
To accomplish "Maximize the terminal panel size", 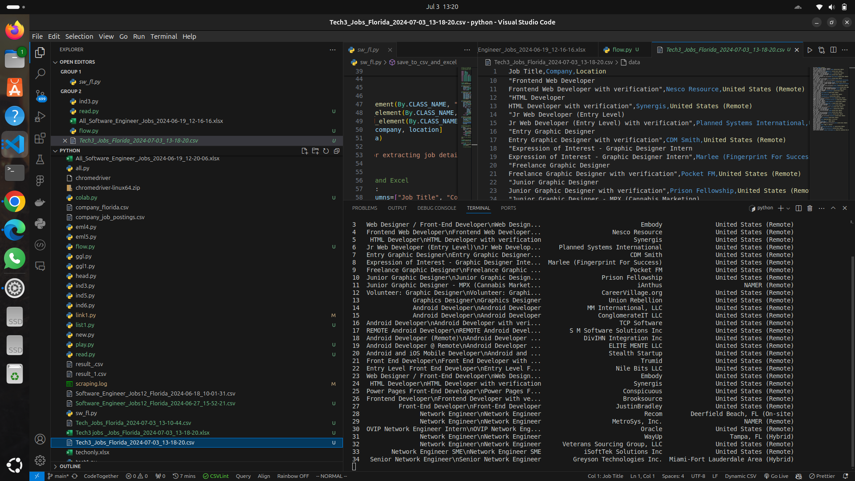I will (x=833, y=208).
